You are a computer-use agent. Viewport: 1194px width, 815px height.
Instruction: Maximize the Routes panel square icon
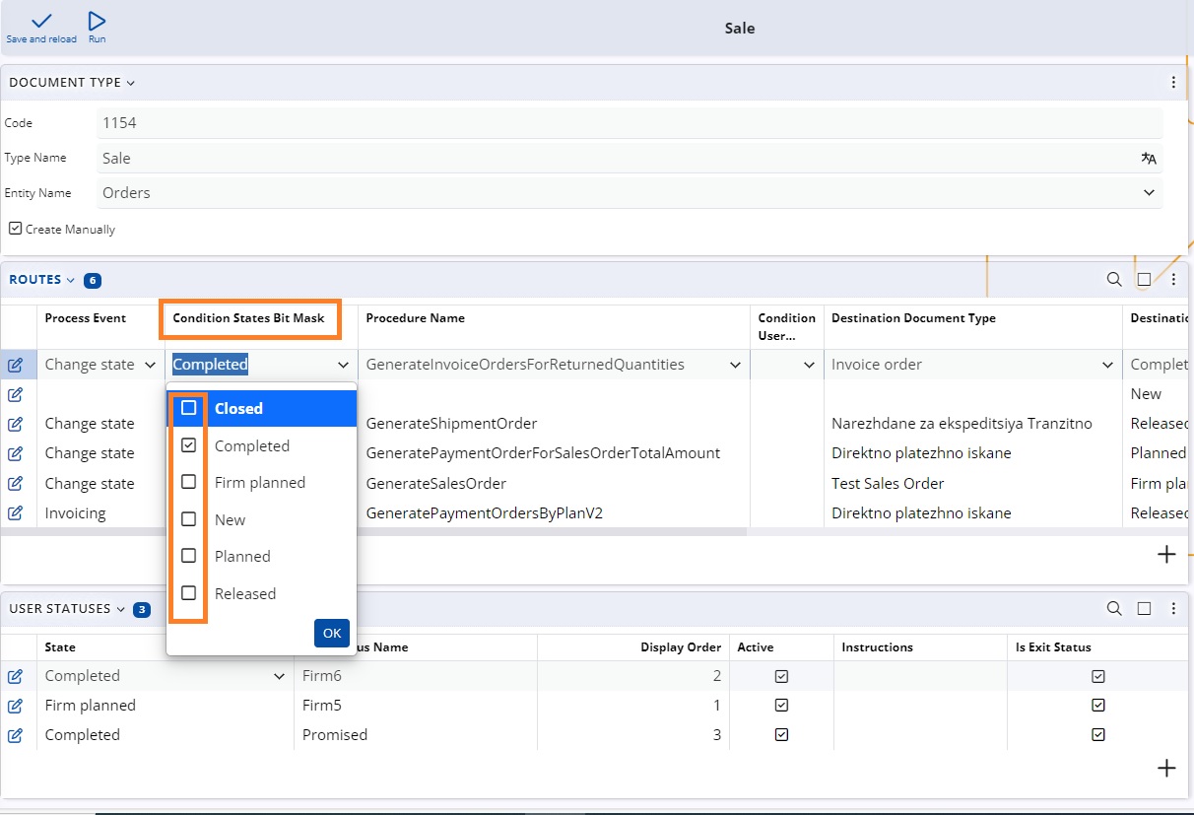[x=1144, y=280]
